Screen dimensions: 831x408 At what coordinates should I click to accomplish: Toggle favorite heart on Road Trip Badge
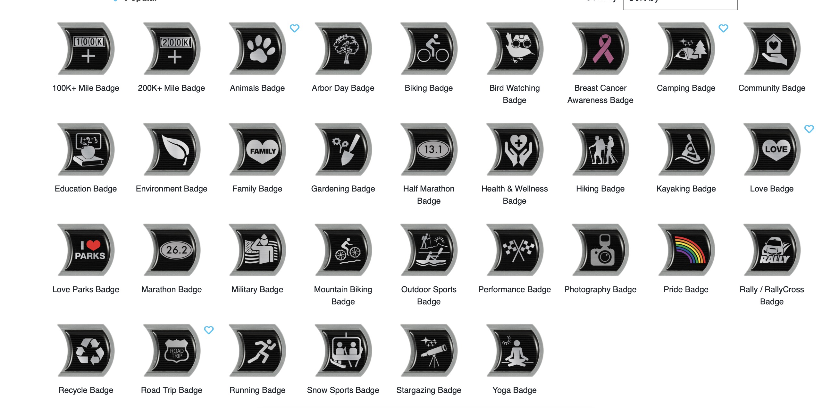[209, 330]
